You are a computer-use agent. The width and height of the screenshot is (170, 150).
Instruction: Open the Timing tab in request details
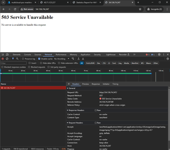[115, 84]
